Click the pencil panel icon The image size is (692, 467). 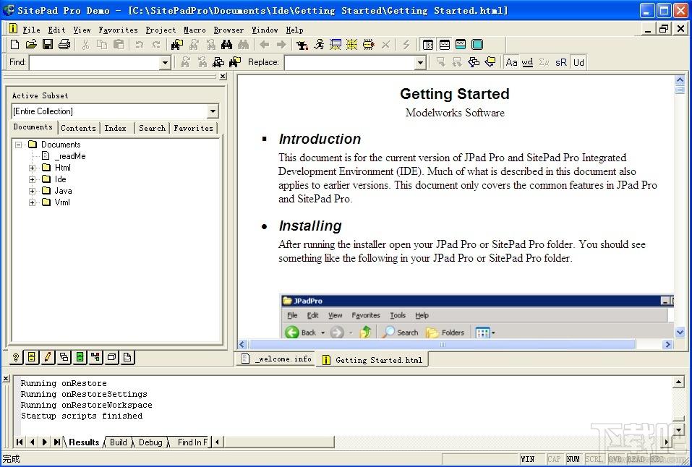click(48, 357)
